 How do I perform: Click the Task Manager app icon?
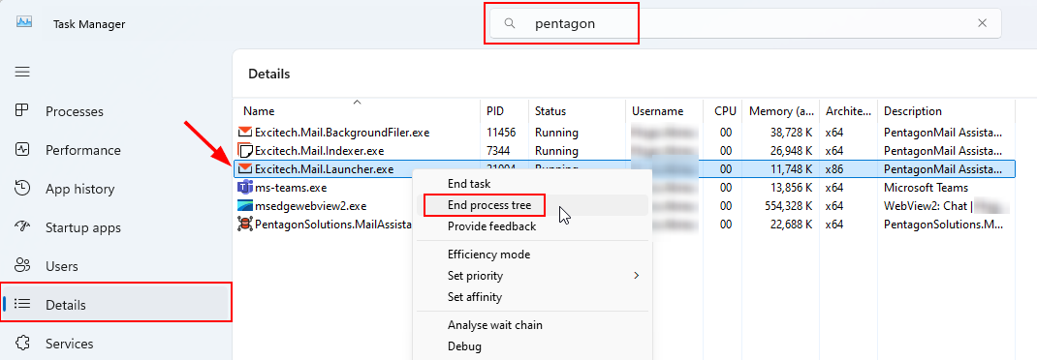(24, 22)
